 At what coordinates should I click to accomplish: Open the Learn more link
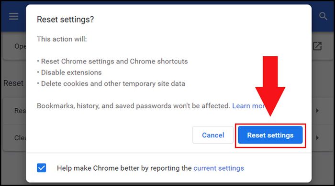coord(249,106)
